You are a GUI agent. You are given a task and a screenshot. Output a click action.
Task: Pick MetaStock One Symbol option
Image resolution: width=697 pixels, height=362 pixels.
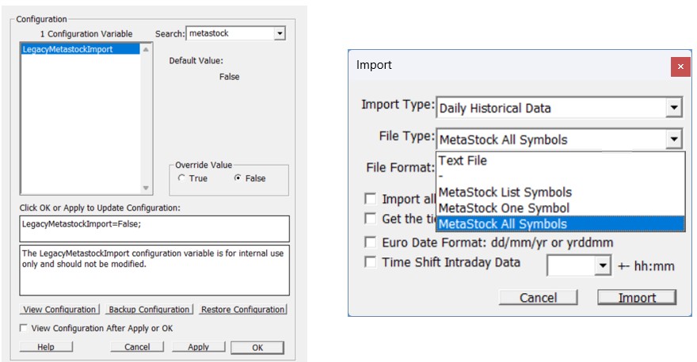point(504,208)
